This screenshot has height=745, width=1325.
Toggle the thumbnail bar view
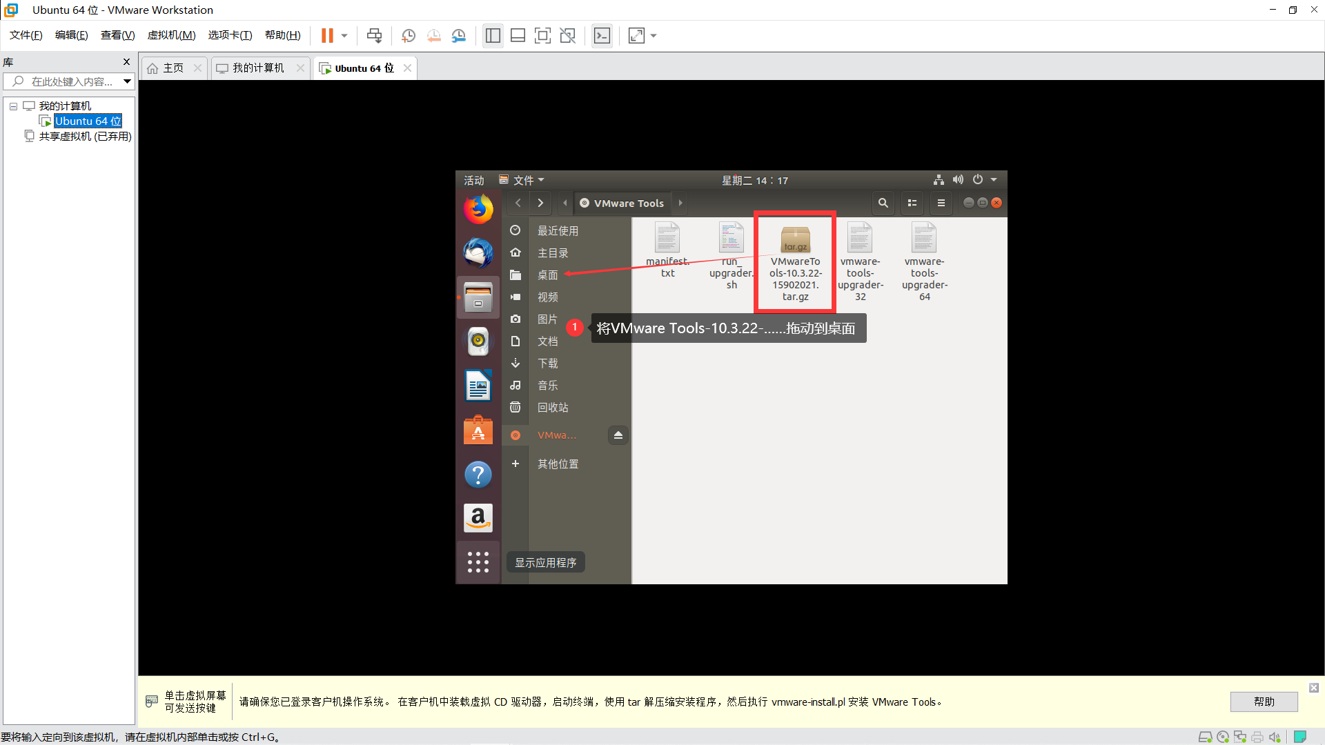pos(518,35)
